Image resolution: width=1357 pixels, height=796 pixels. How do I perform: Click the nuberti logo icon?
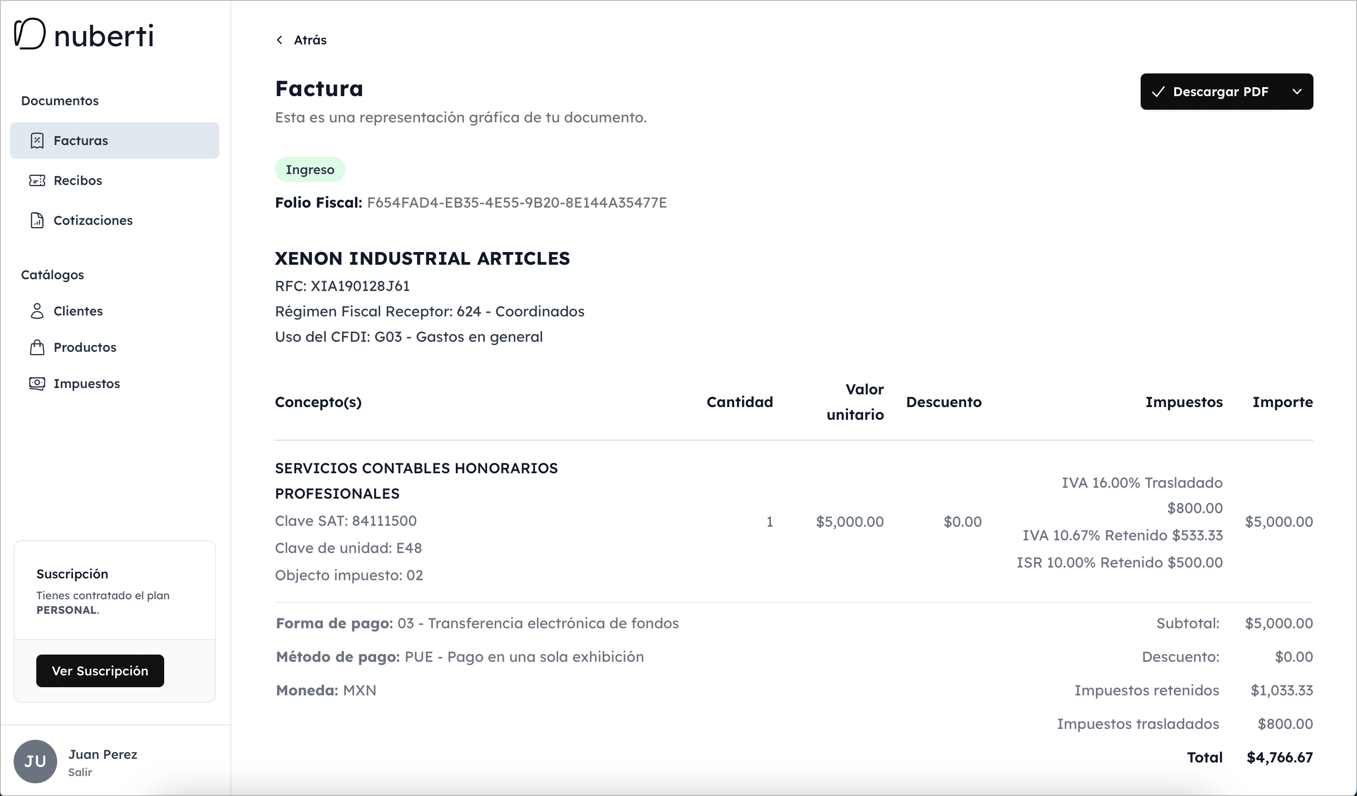(29, 34)
